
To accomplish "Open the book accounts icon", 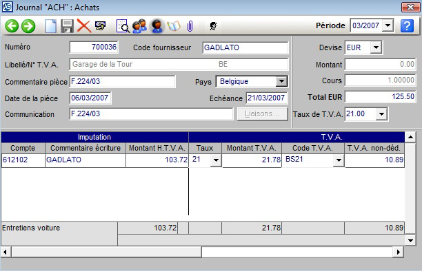I will [x=174, y=26].
